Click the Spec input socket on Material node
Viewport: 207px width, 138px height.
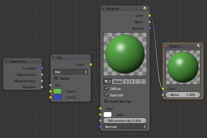pyautogui.click(x=100, y=114)
